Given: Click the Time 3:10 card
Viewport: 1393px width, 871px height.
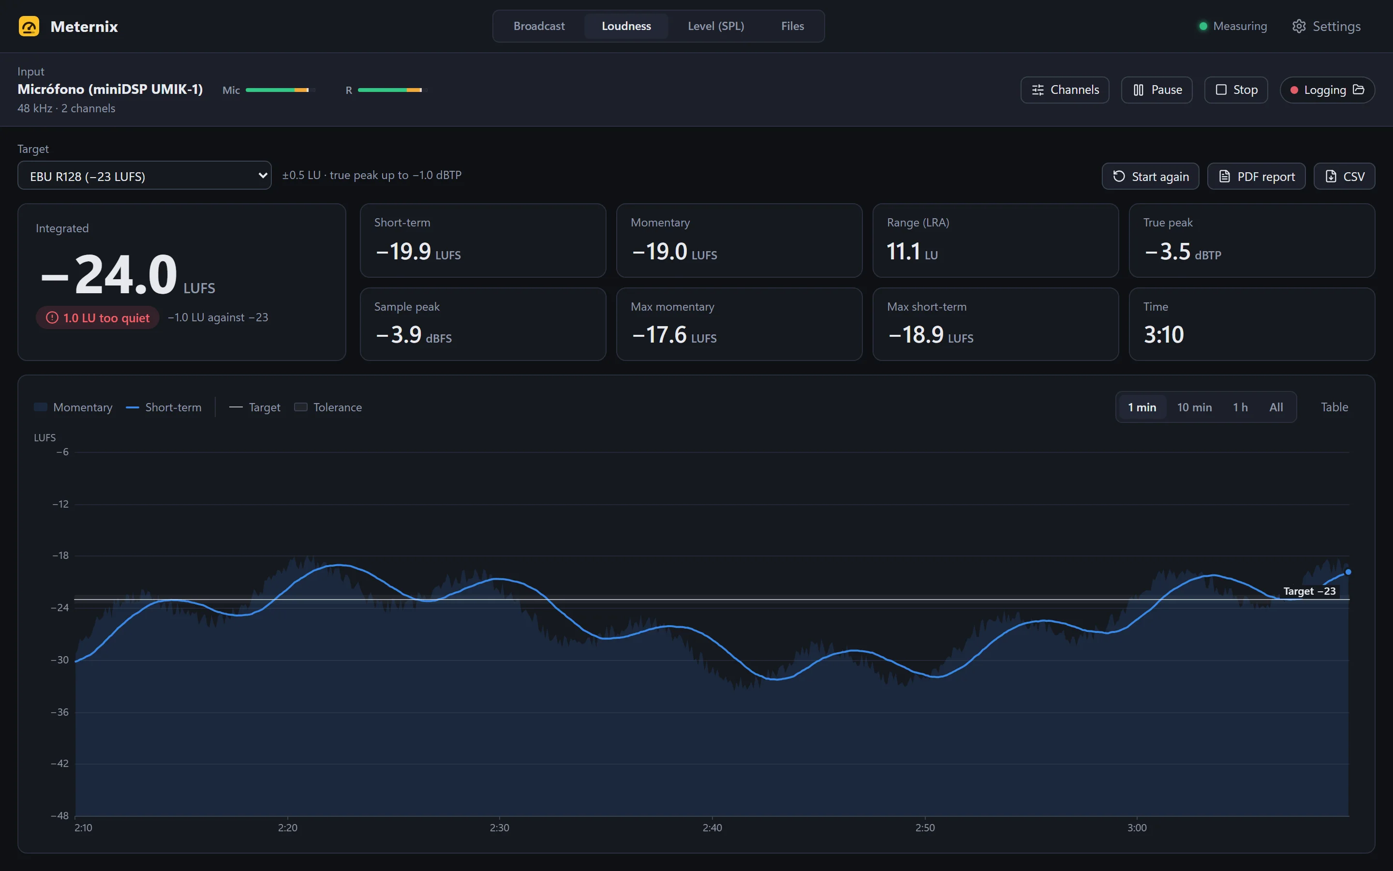Looking at the screenshot, I should click(x=1251, y=324).
